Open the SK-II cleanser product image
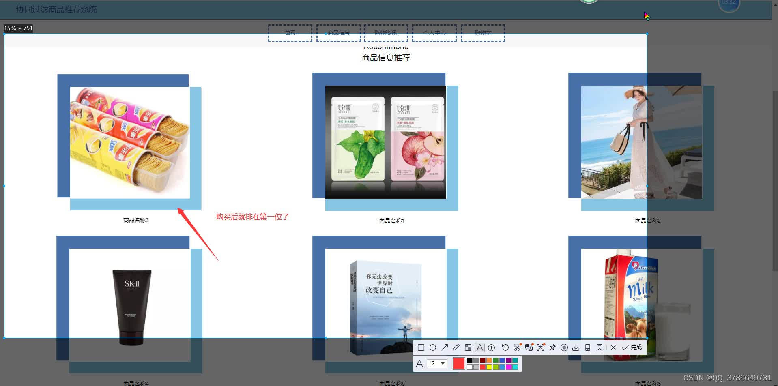This screenshot has height=386, width=778. 130,305
